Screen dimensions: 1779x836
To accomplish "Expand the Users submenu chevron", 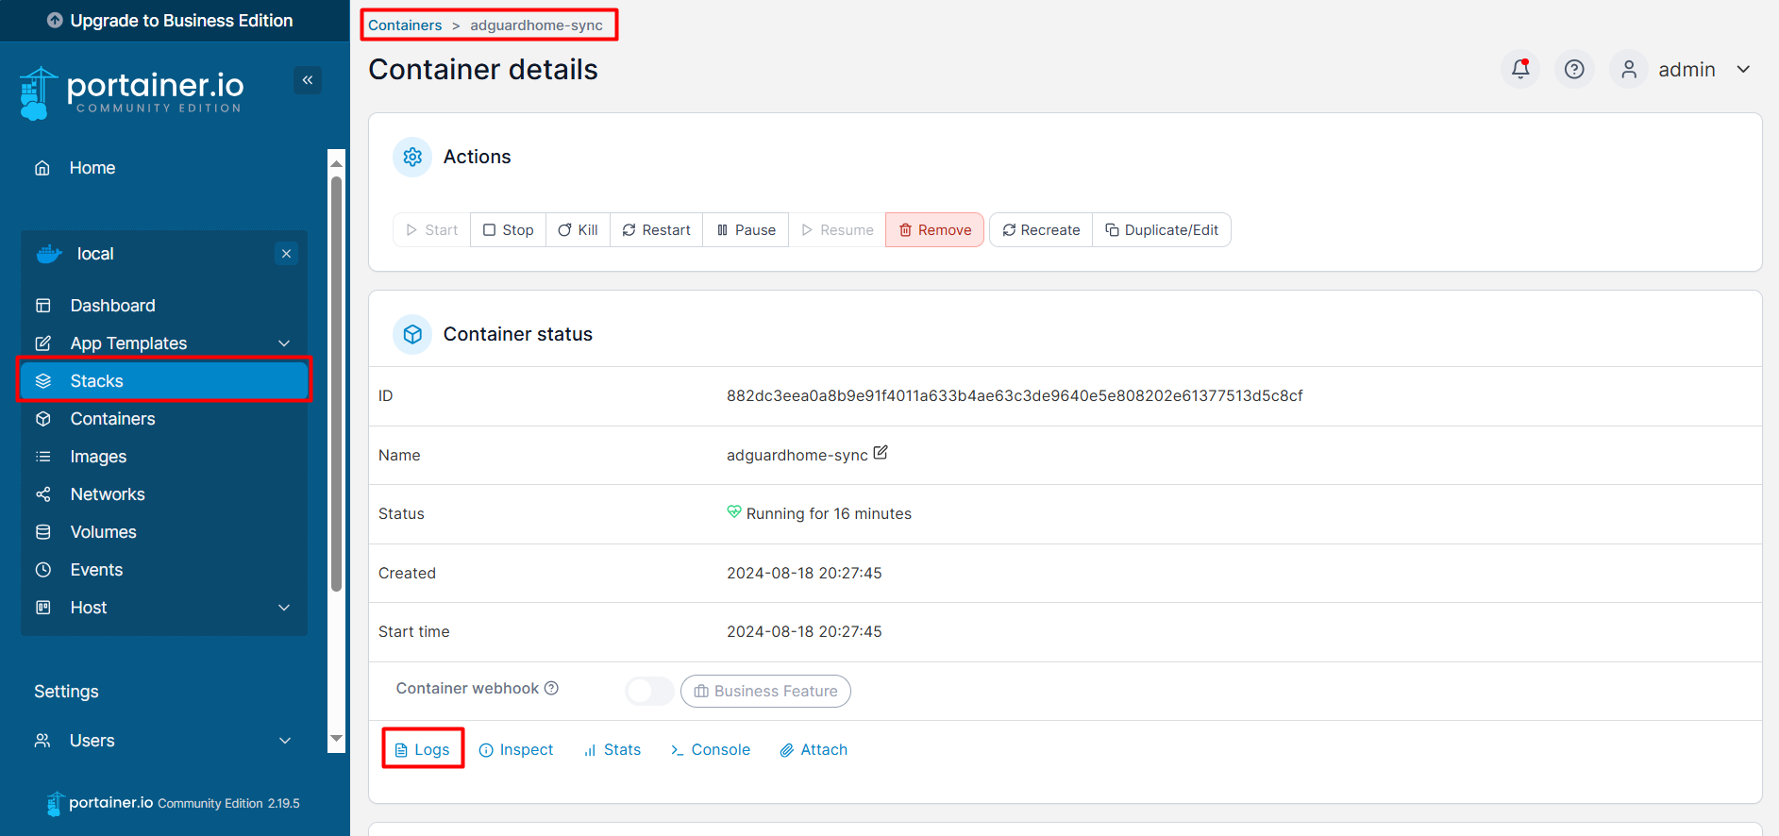I will click(285, 741).
